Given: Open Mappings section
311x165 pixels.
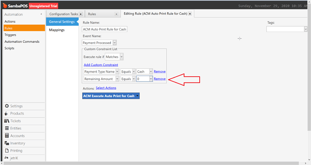Looking at the screenshot, I should click(x=57, y=30).
